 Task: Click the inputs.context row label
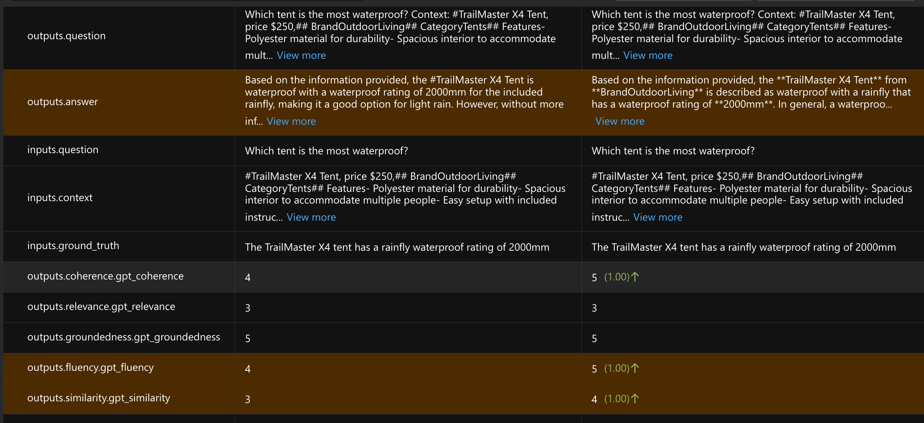(x=60, y=198)
